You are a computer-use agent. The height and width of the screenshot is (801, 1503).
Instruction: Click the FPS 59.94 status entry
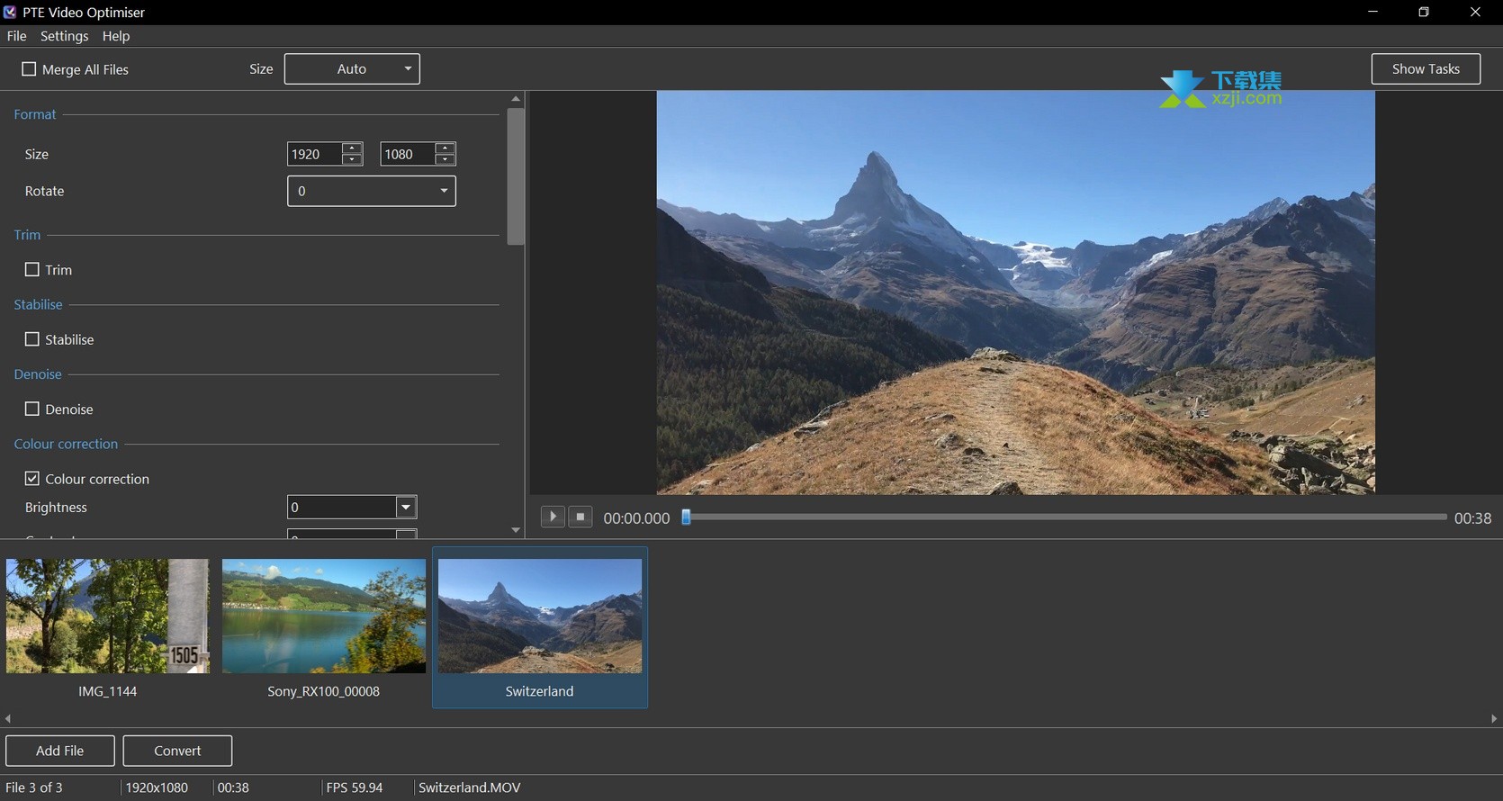355,787
